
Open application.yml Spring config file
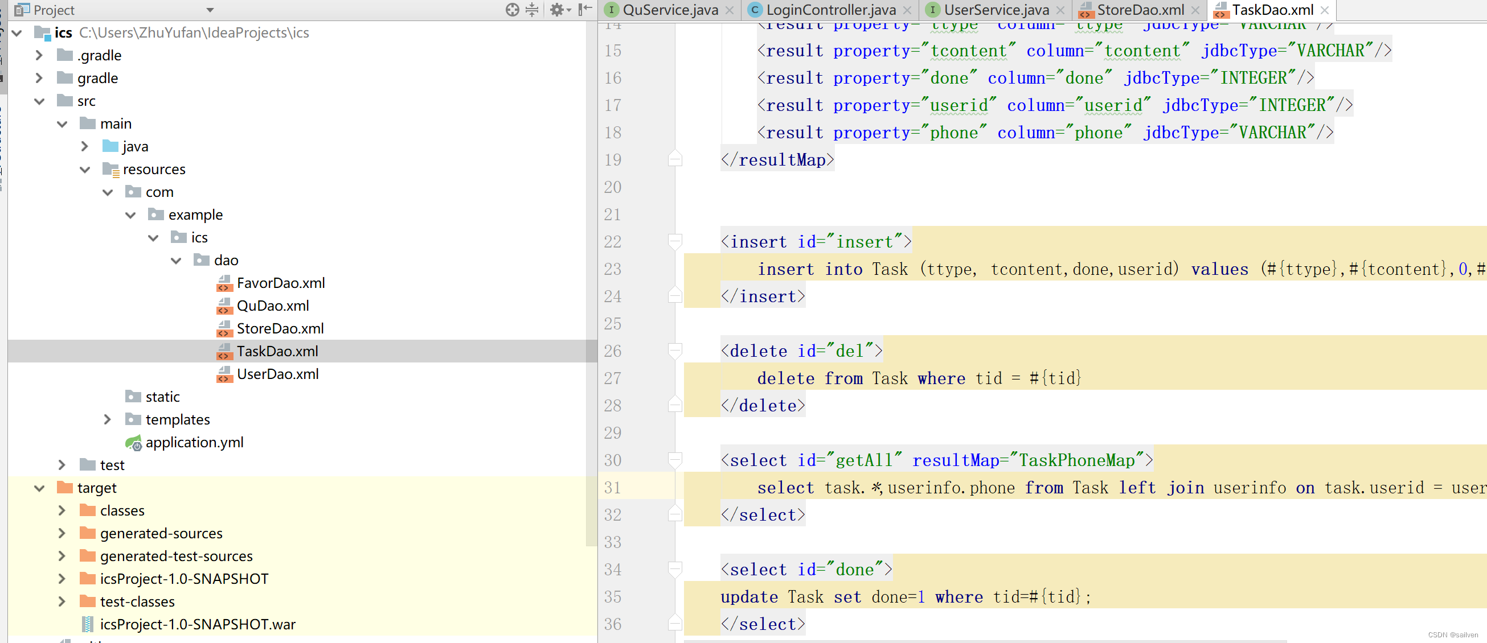pos(194,442)
